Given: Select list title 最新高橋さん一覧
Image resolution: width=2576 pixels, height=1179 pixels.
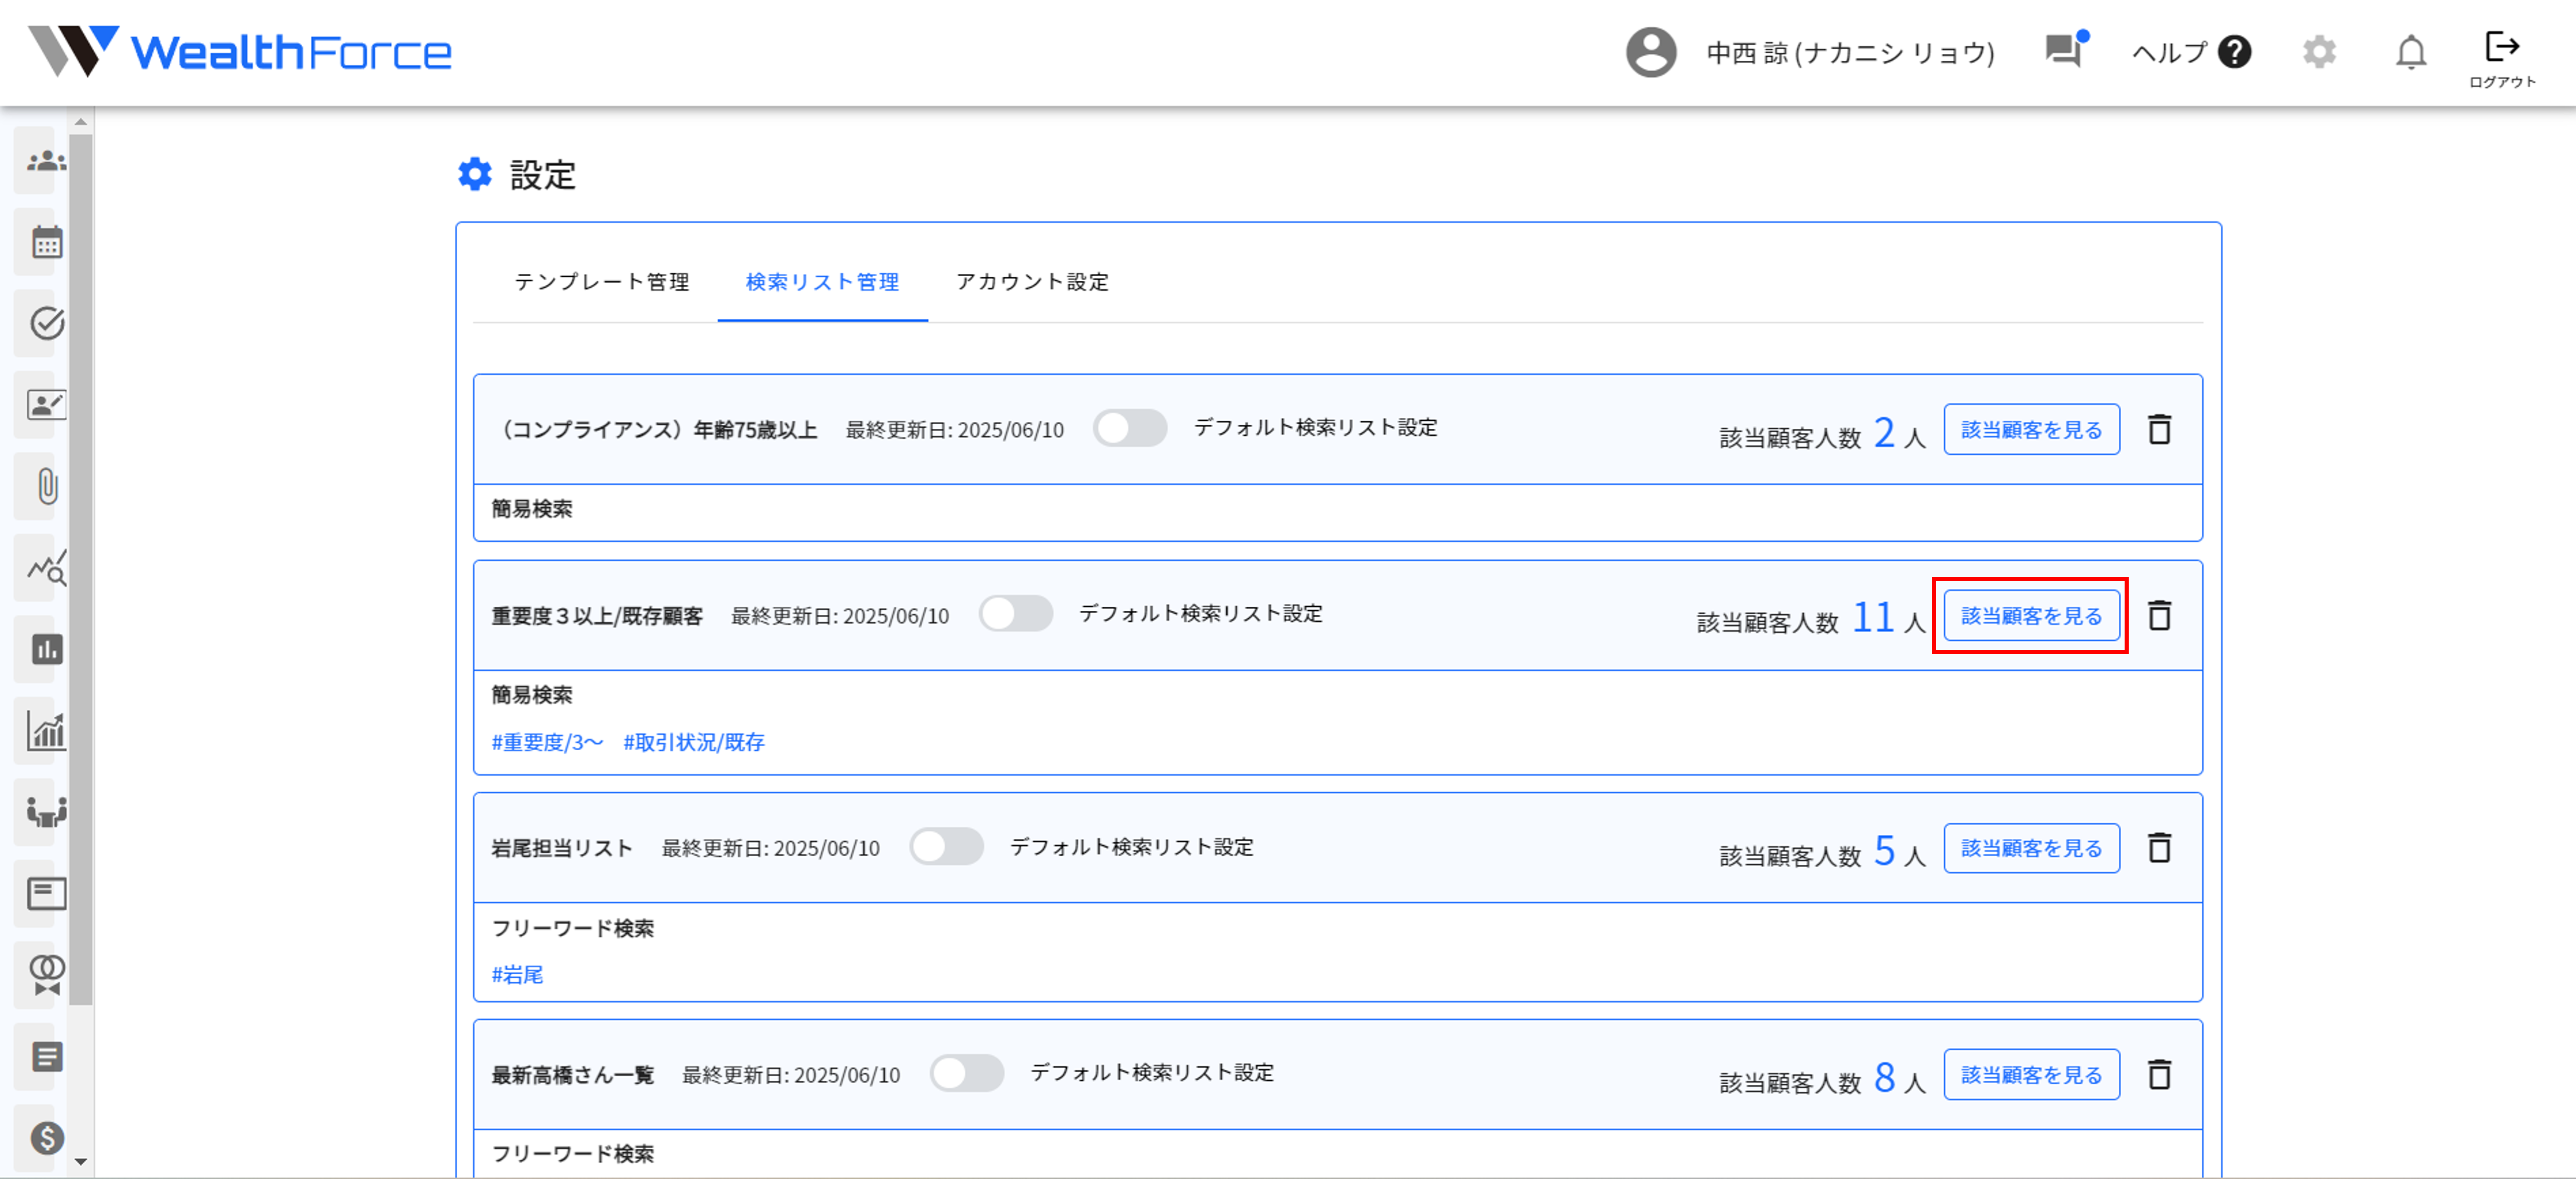Looking at the screenshot, I should pyautogui.click(x=572, y=1075).
